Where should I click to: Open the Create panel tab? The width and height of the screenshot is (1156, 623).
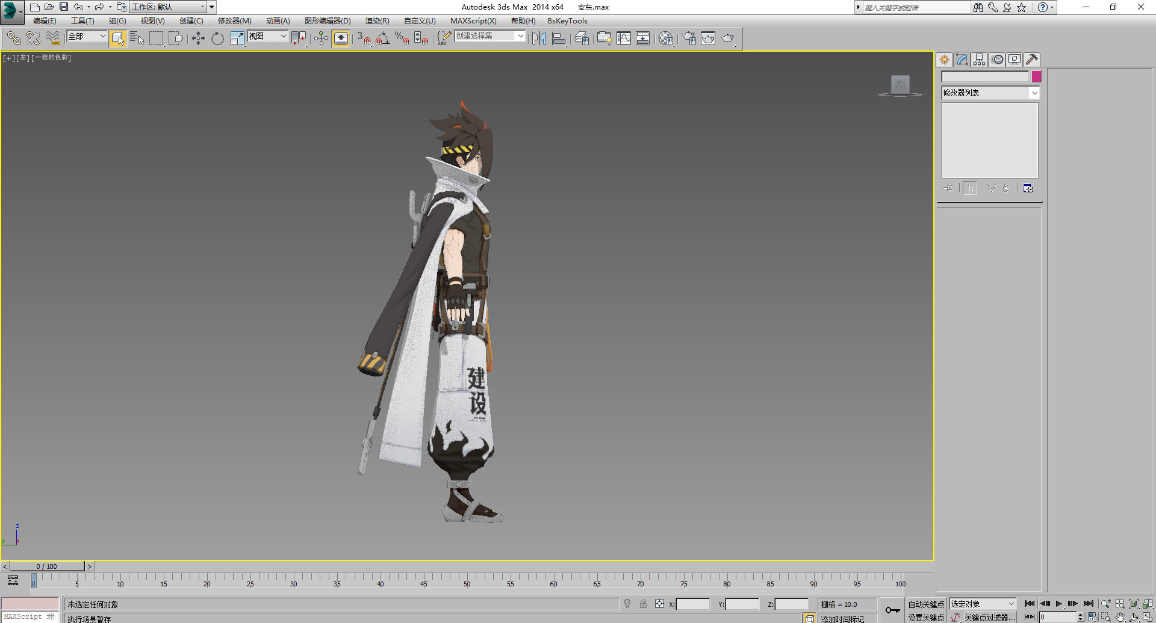[944, 60]
